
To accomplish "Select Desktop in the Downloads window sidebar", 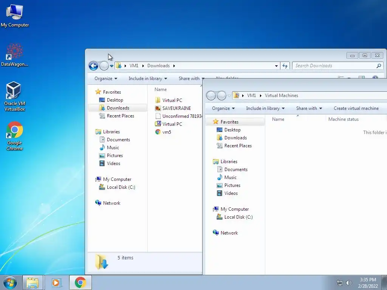I will click(115, 100).
